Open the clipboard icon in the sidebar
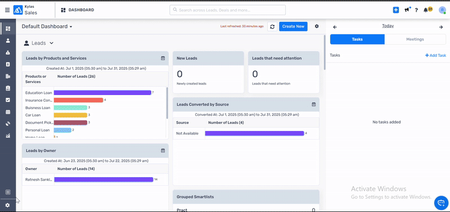This screenshot has height=212, width=450. coord(8,88)
